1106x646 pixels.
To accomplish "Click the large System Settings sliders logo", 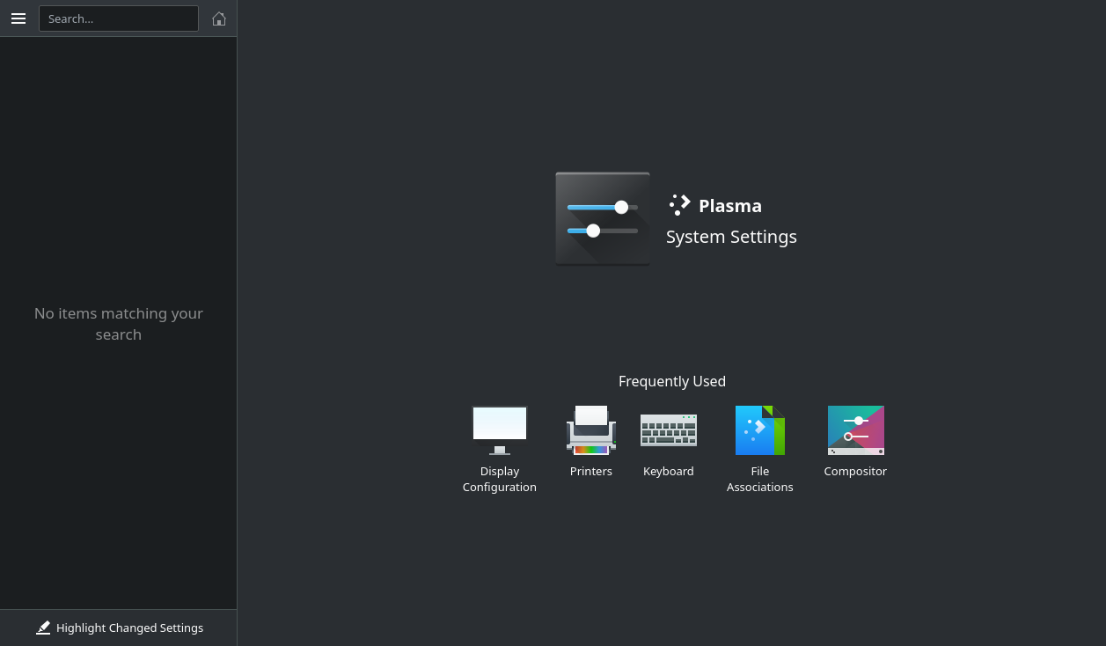I will click(x=603, y=218).
